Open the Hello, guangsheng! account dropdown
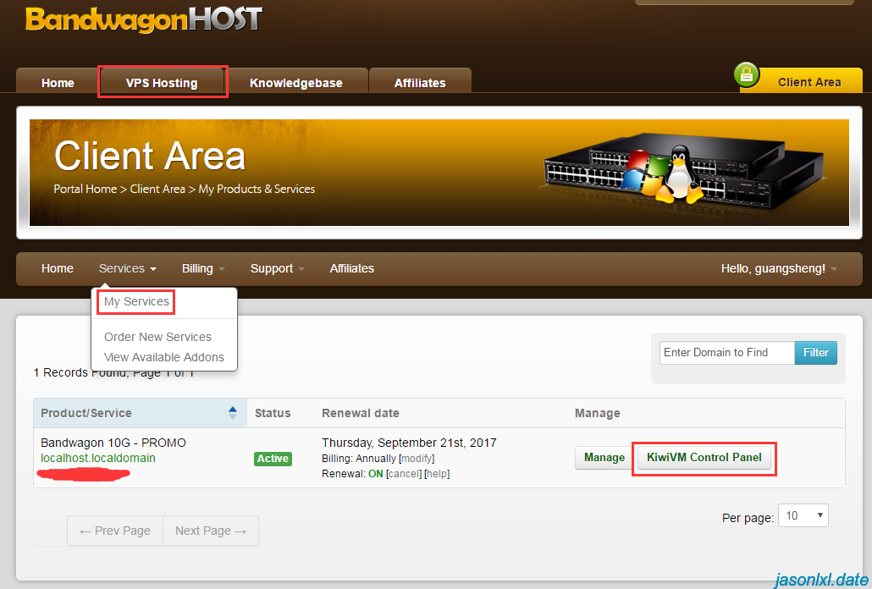Screen dimensions: 872x589 [779, 268]
